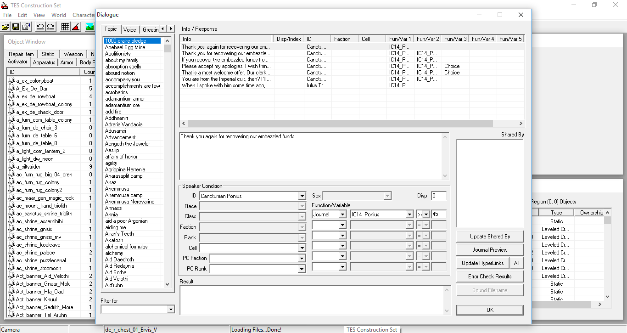Click the Open file toolbar icon
Screen dimensions: 627x333
(x=6, y=27)
